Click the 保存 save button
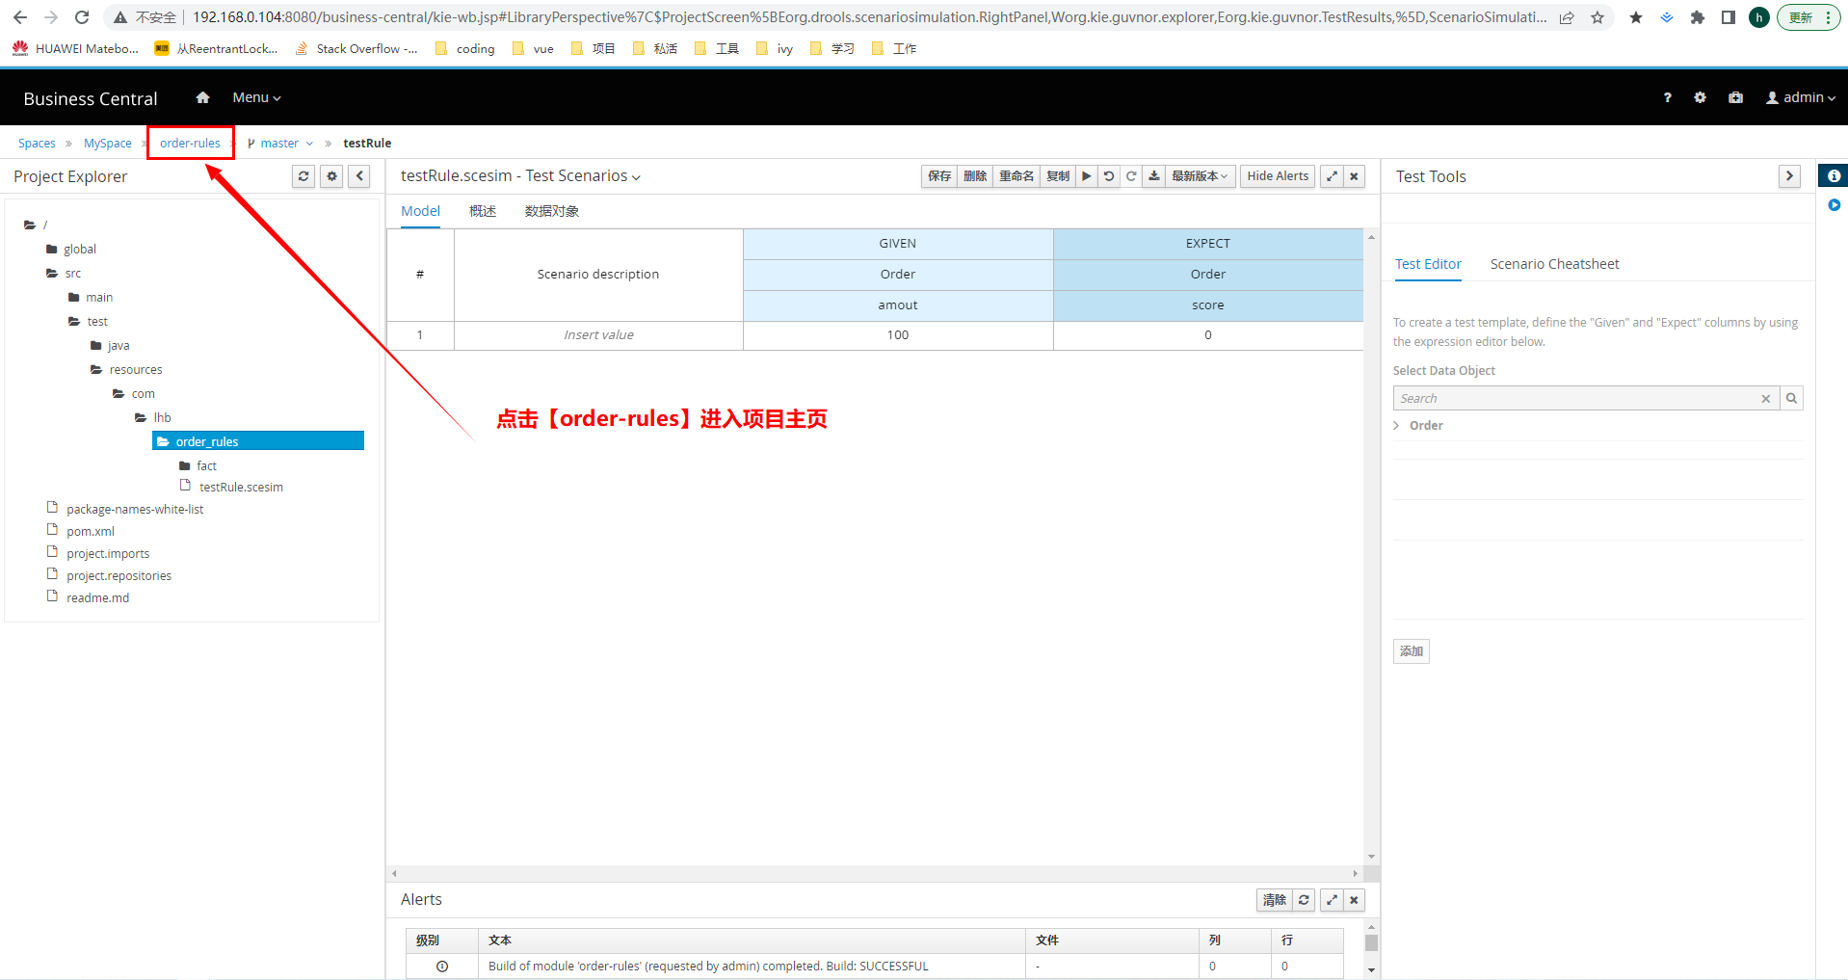 pyautogui.click(x=939, y=176)
